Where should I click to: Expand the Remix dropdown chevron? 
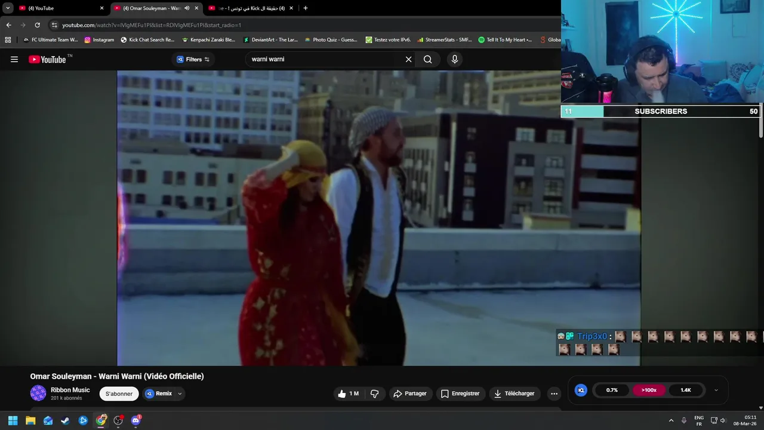(x=180, y=394)
